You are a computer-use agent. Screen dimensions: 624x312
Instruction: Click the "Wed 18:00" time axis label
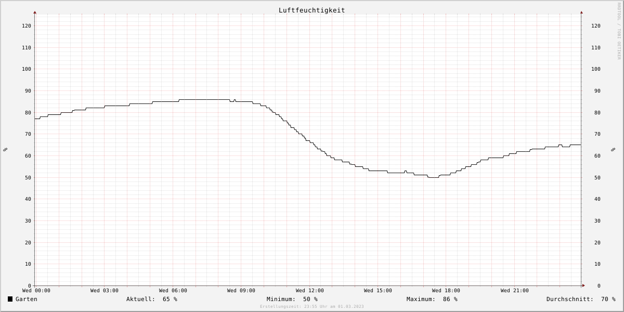point(446,291)
